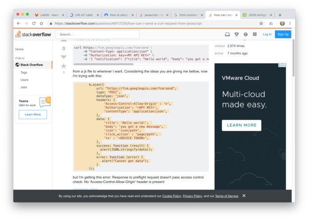Switch to the UW IoT Lab6 tab
Image resolution: width=309 pixels, height=220 pixels.
[x=84, y=15]
